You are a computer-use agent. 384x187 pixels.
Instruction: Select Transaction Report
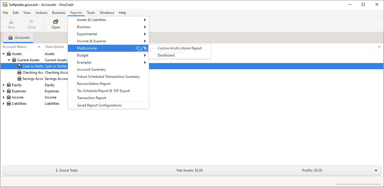pyautogui.click(x=108, y=98)
